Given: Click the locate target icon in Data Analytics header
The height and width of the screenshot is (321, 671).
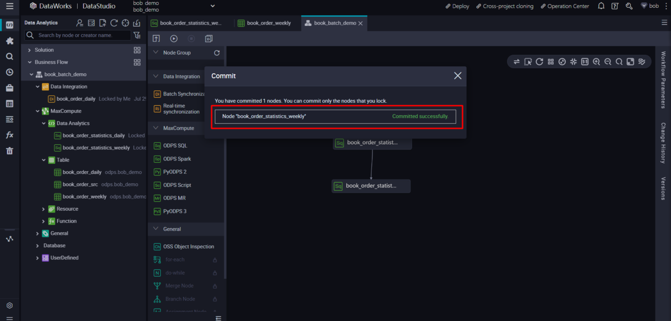Looking at the screenshot, I should click(x=125, y=23).
